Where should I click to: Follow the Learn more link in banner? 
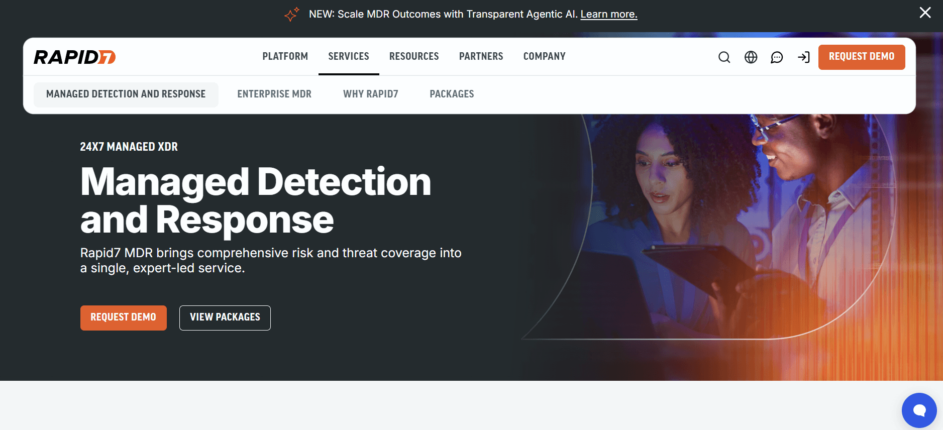[608, 15]
